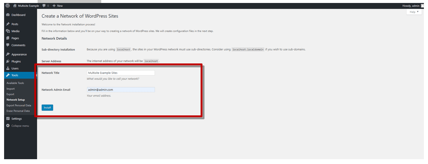Click the Plugins plug icon
Screen dimensions: 428x164
(8, 62)
